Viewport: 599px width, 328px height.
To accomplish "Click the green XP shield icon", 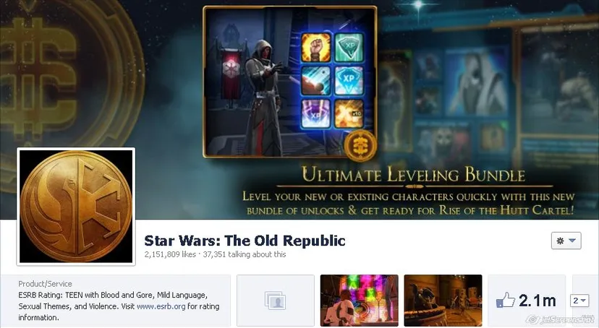I will click(x=349, y=48).
